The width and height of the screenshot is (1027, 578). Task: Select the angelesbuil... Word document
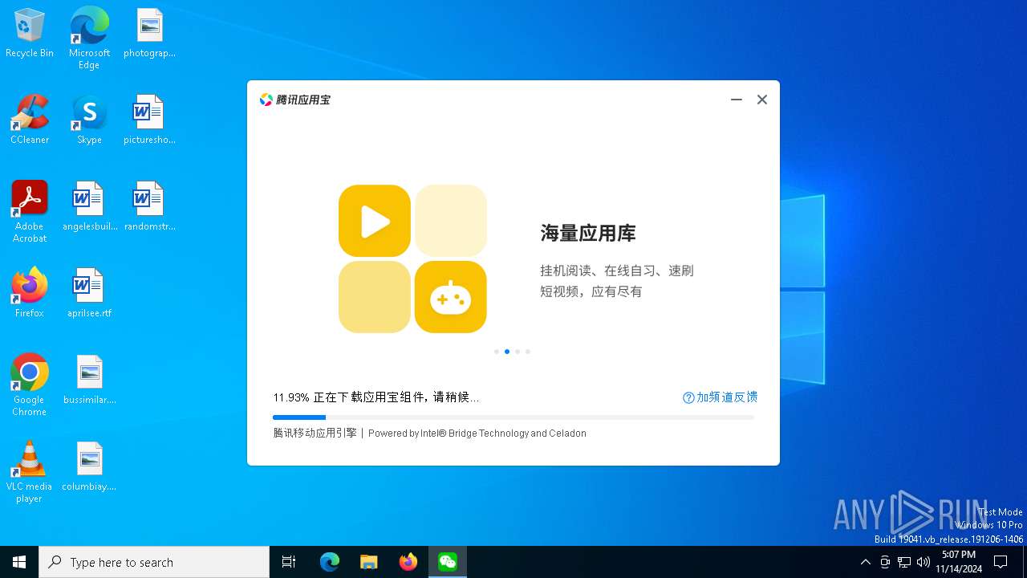click(89, 206)
